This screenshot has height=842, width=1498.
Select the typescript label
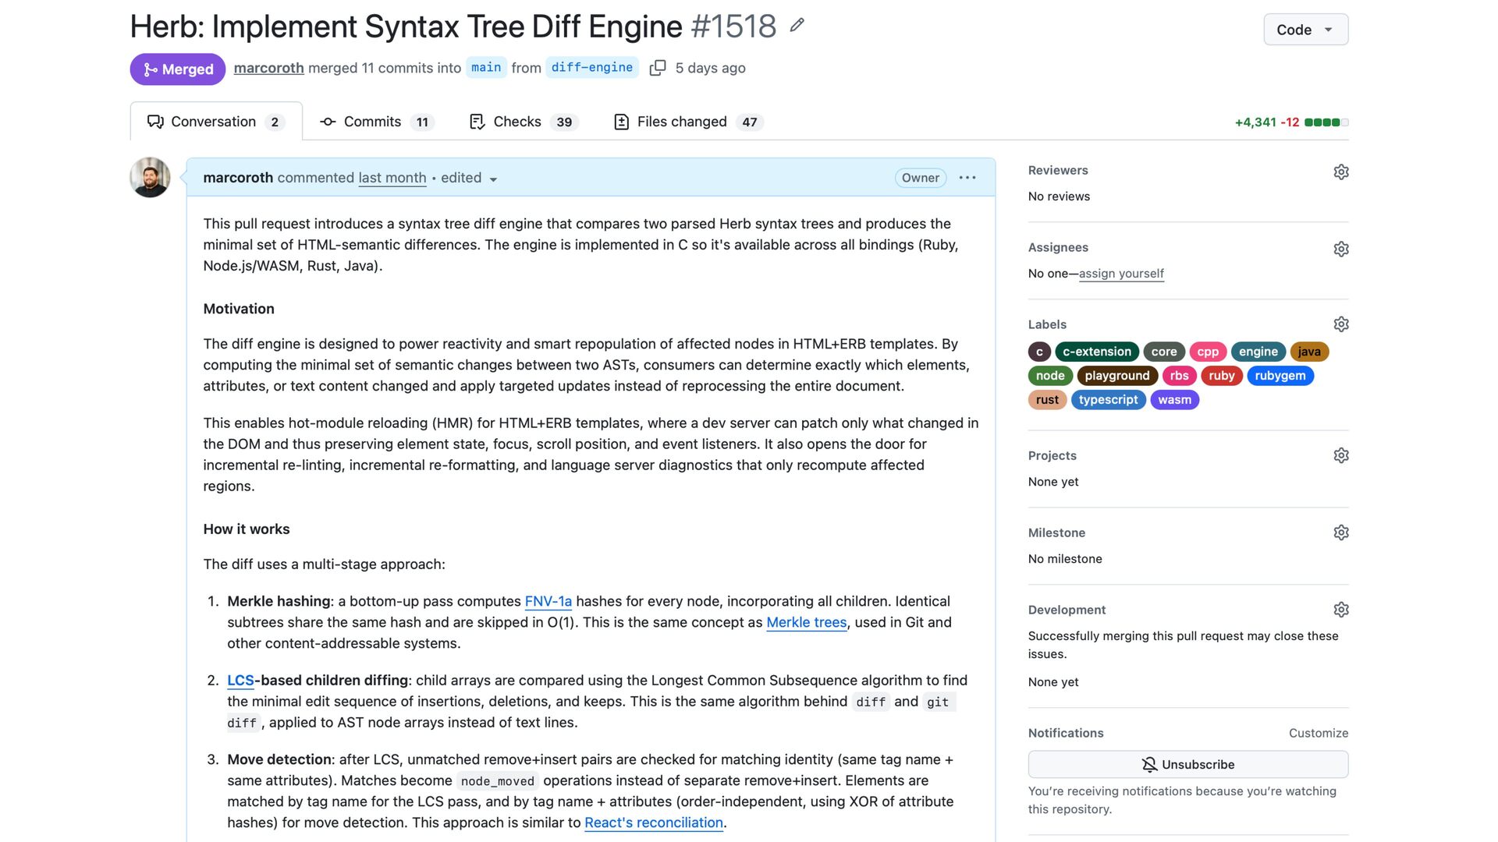(x=1108, y=400)
